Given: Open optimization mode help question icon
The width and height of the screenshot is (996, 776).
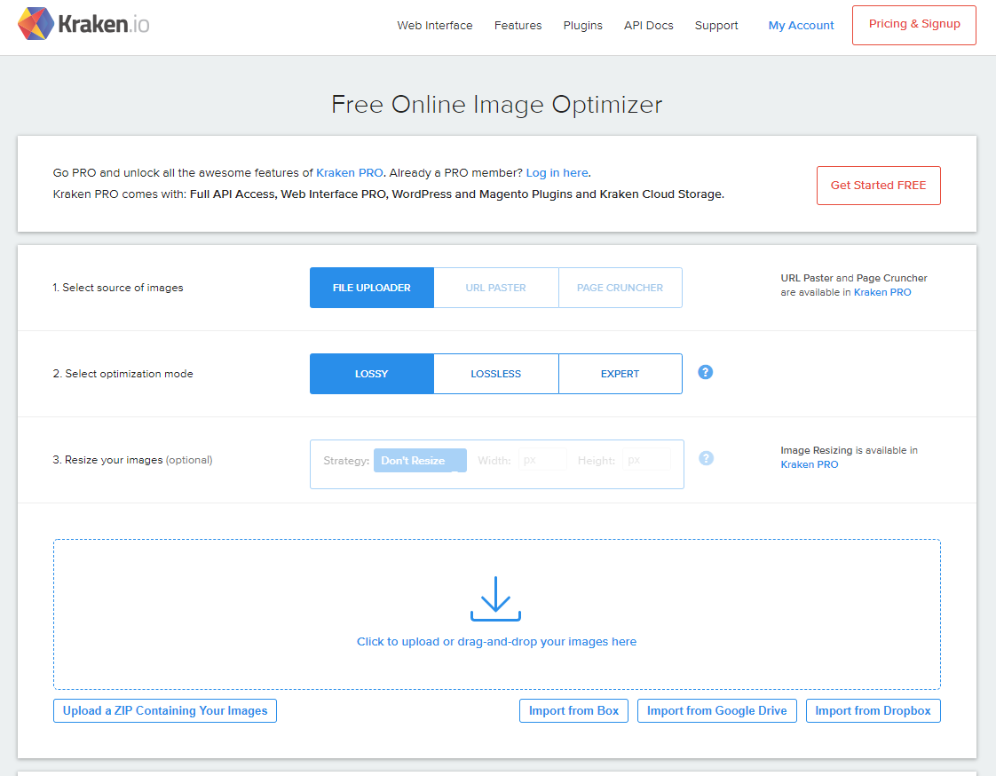Looking at the screenshot, I should (706, 372).
